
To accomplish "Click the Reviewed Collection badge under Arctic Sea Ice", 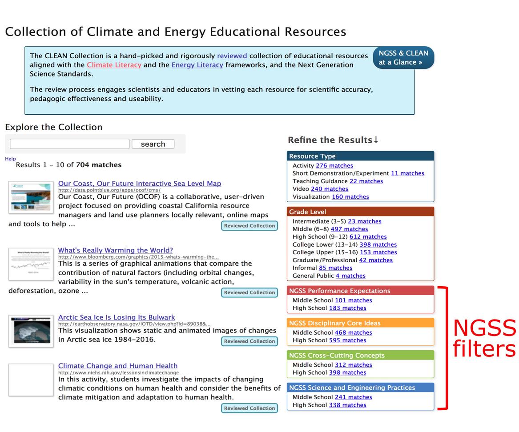I will click(249, 341).
